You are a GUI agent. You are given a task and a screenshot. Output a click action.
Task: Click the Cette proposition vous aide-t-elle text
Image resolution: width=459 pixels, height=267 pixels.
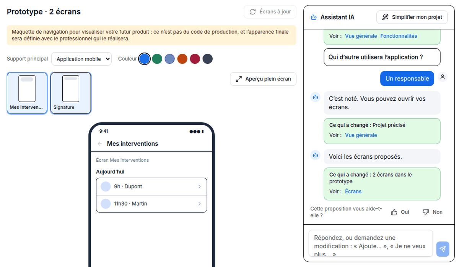[x=346, y=212]
